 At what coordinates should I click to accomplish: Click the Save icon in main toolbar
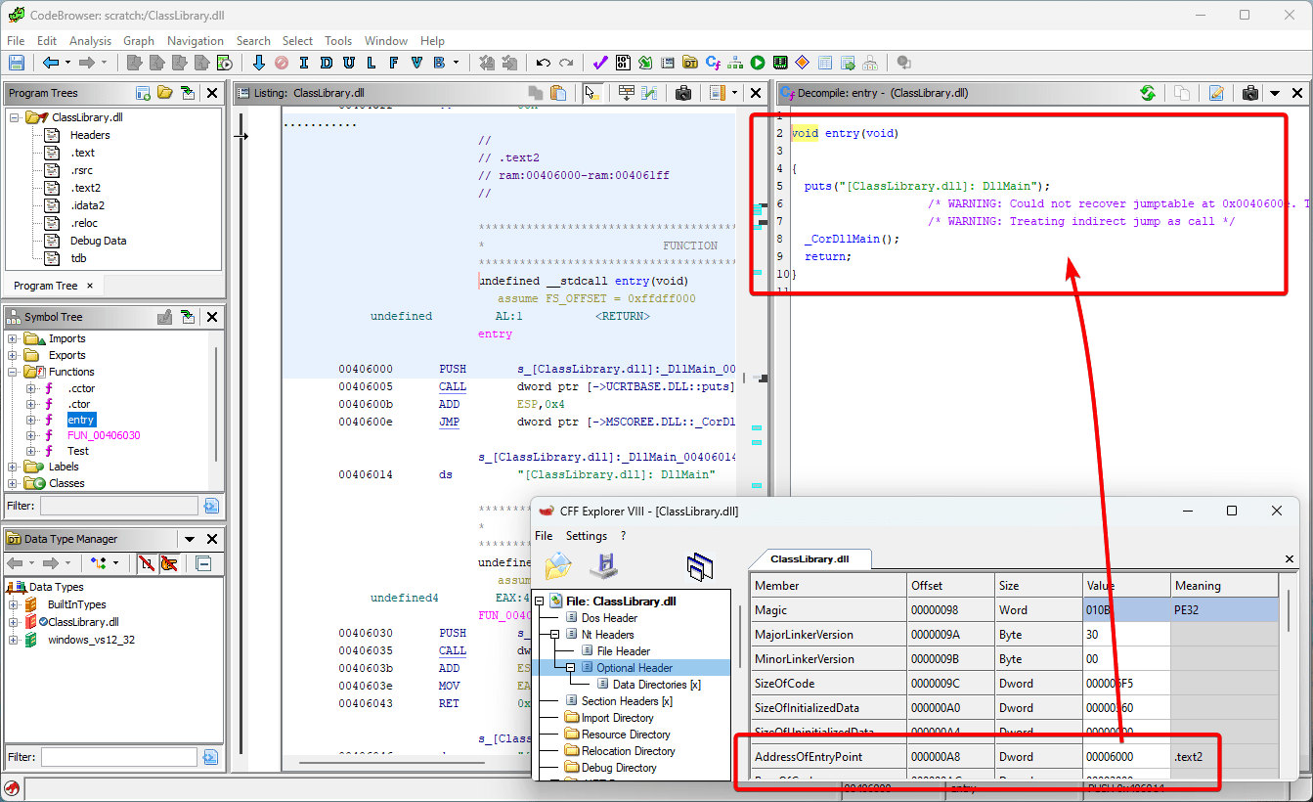17,63
